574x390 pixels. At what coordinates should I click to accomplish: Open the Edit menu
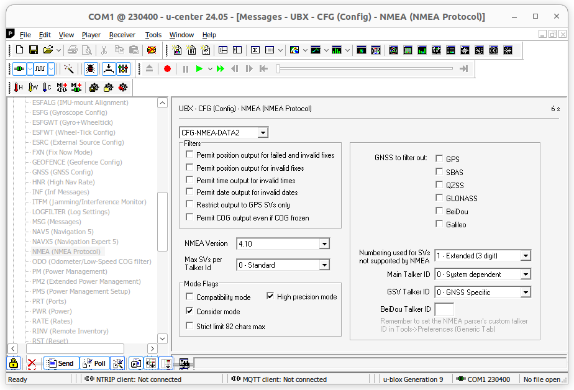tap(45, 35)
